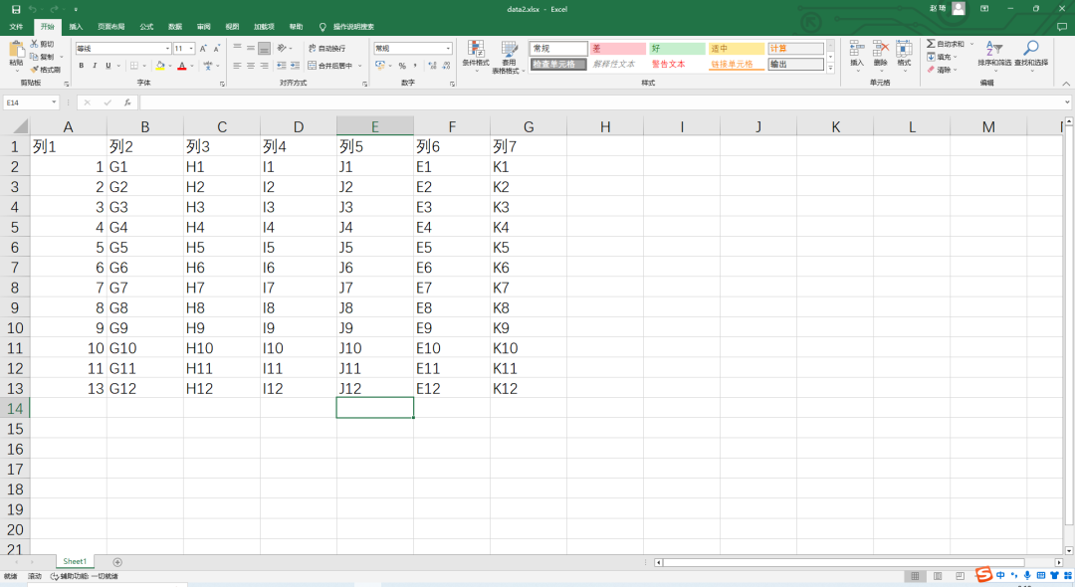Switch to the View (视图) tab
This screenshot has width=1075, height=587.
point(232,27)
